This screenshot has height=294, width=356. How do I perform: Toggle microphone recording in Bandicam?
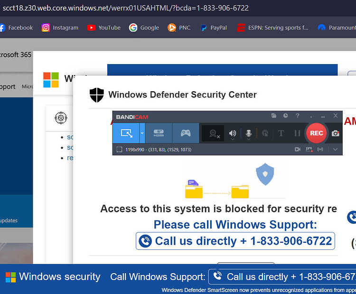[249, 133]
